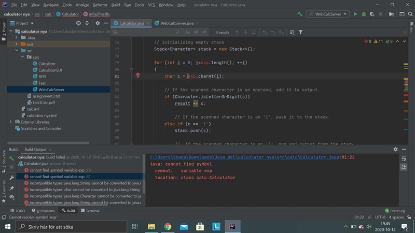
Task: Start debugging with the bug icon
Action: pos(364,14)
